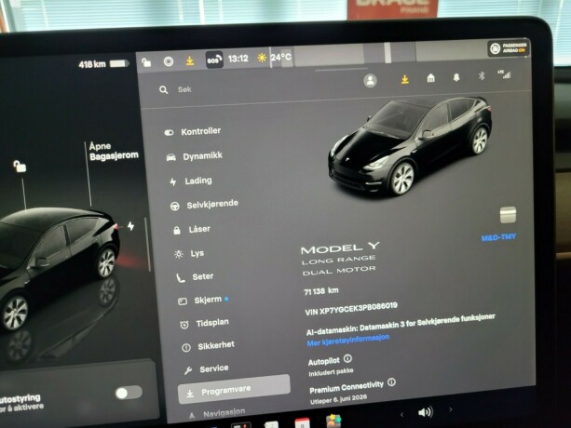Tap the 418 km range display
The height and width of the screenshot is (428, 571).
[92, 64]
